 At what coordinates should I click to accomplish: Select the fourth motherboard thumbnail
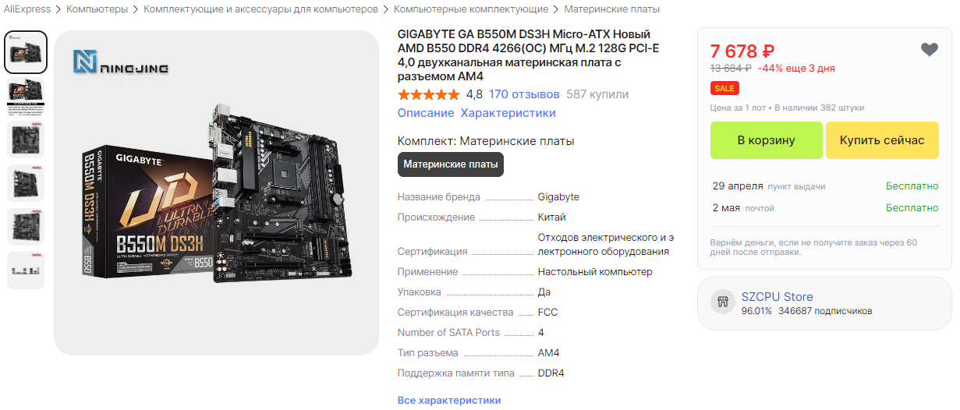click(x=27, y=183)
